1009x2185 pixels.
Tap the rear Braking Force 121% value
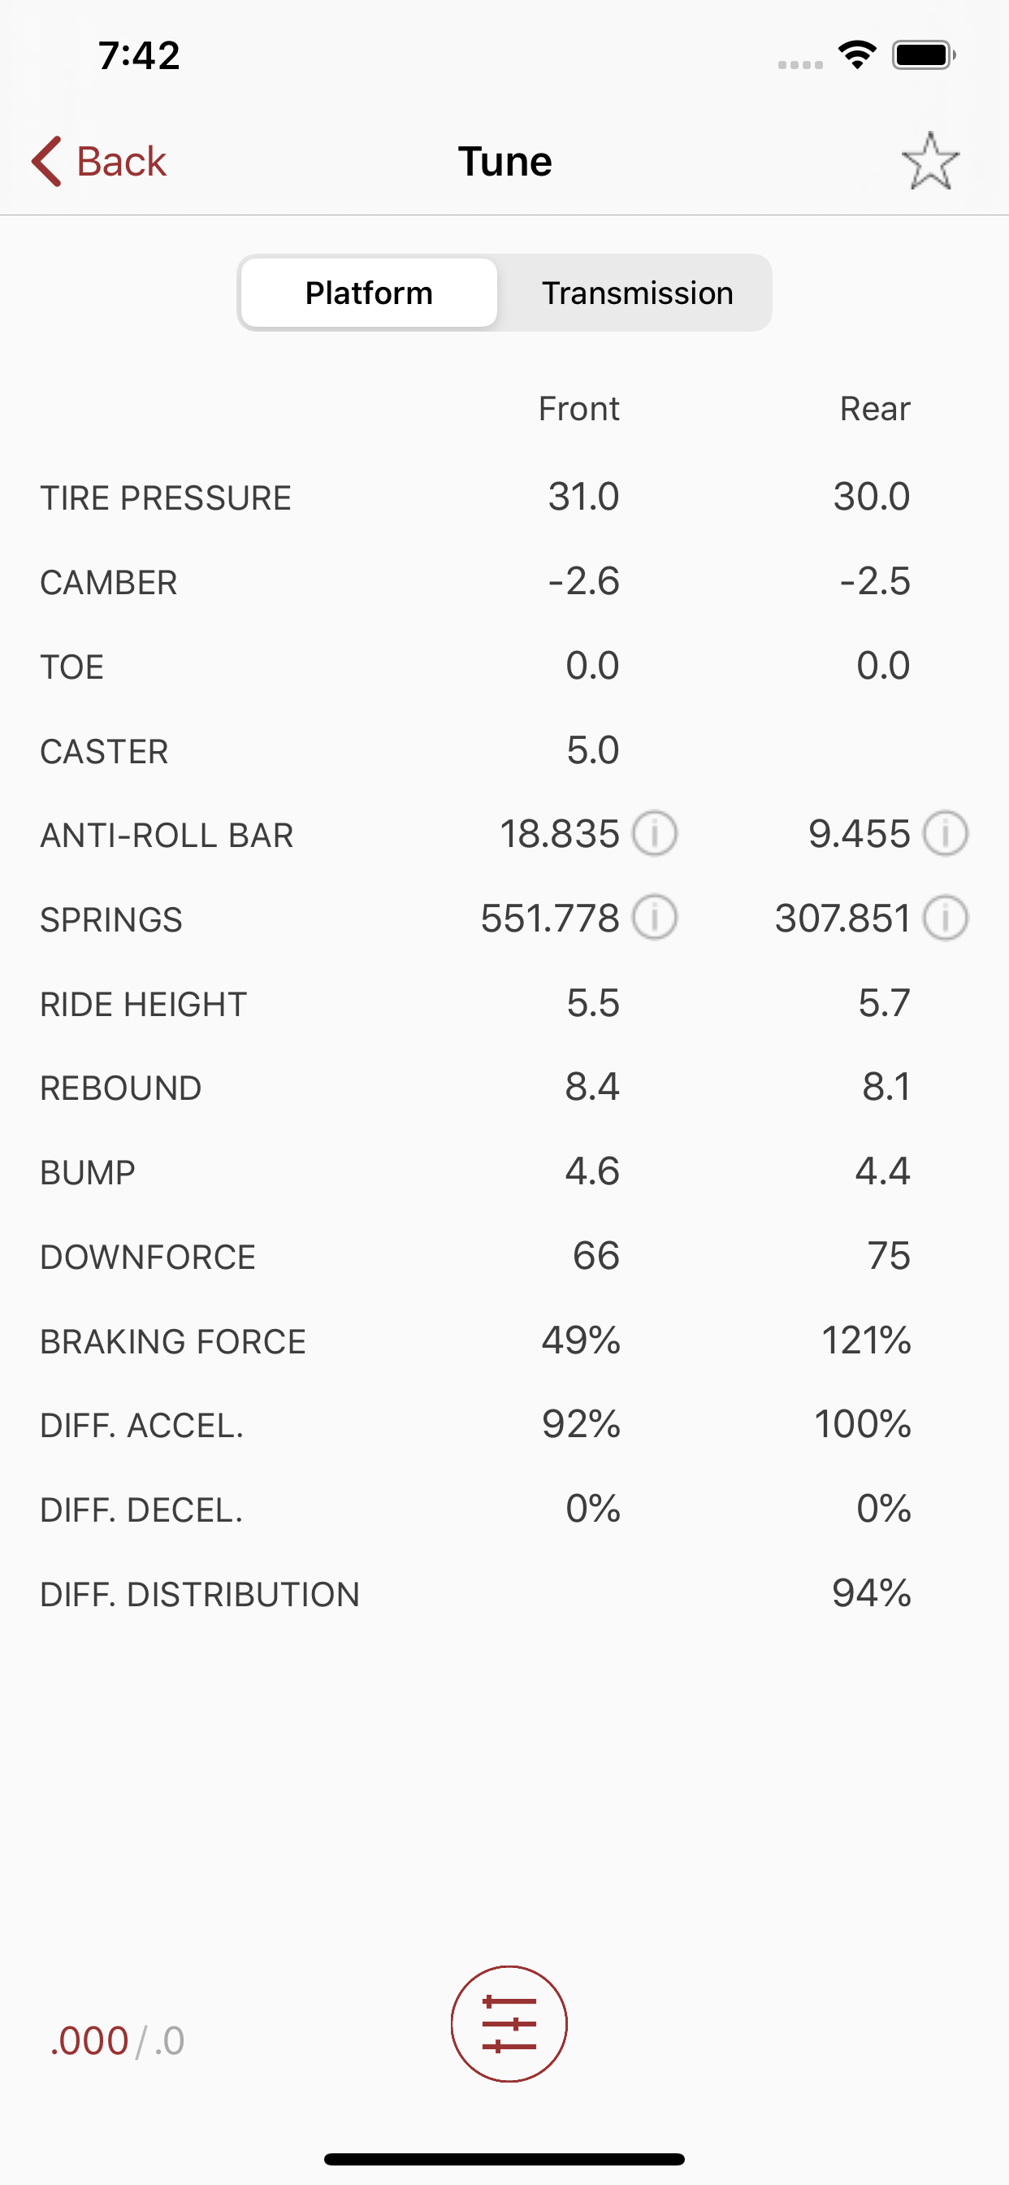pos(867,1340)
